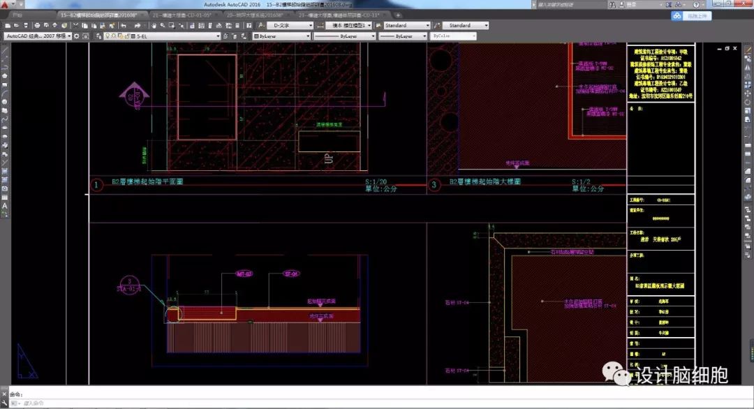Switch to the 开始 start tab
Screen dimensions: 754x409
(17, 14)
